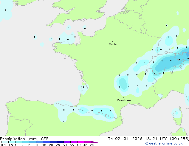Click the legend arrow tip at 50
This screenshot has width=189, height=146.
(94, 142)
